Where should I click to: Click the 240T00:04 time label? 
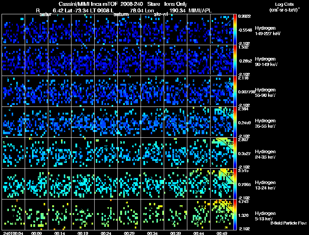tap(13, 233)
